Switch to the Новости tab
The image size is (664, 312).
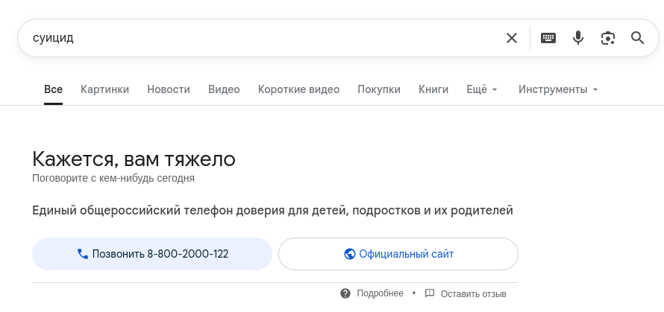pos(169,89)
